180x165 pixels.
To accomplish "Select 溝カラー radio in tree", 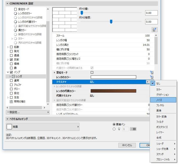I will (x=15, y=30).
